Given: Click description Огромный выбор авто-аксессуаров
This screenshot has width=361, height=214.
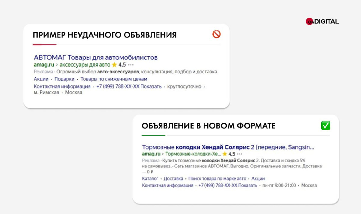Looking at the screenshot, I should point(137,72).
